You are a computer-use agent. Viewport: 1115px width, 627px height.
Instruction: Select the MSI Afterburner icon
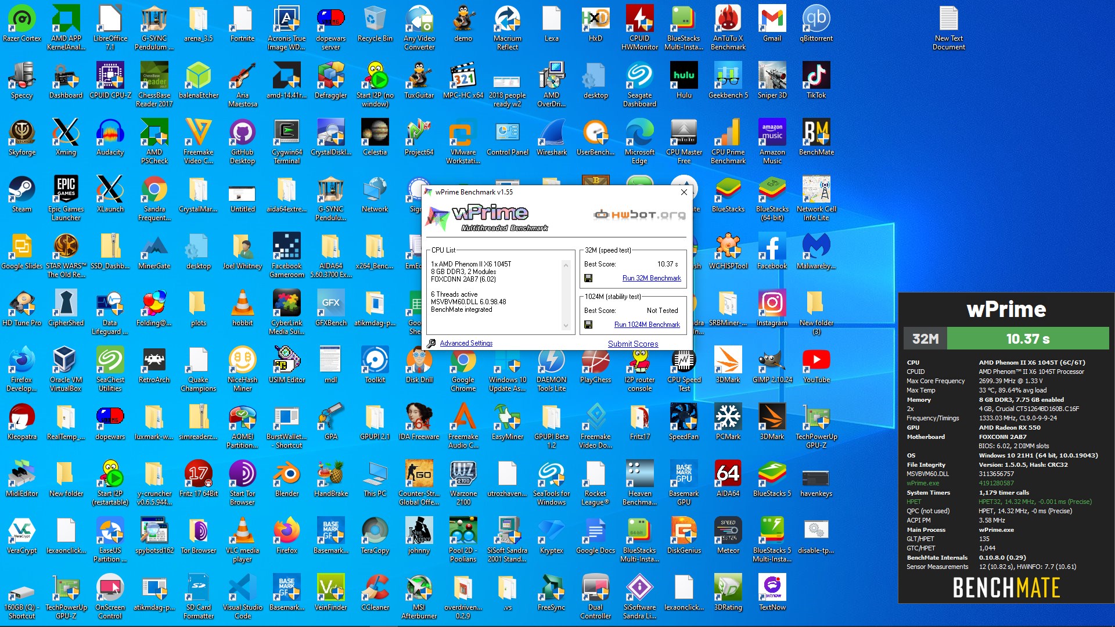point(419,597)
